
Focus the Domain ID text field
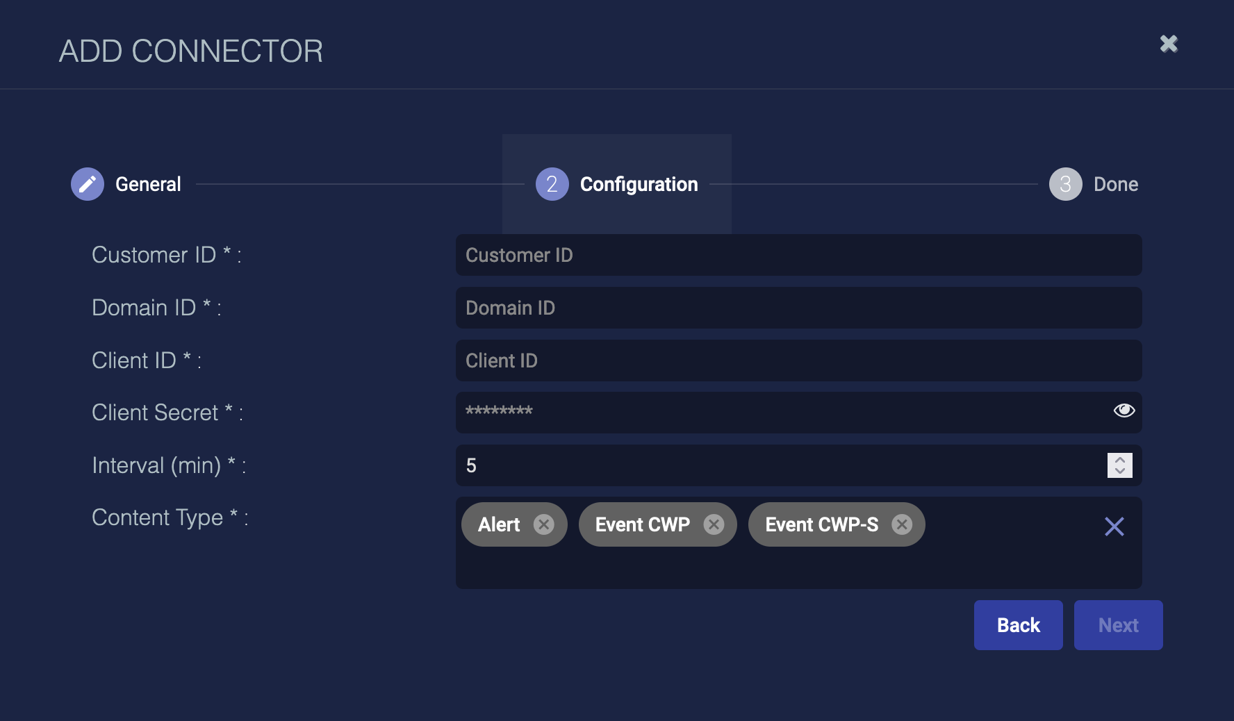point(799,308)
